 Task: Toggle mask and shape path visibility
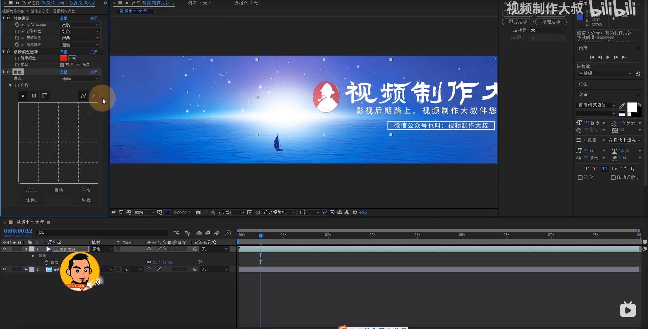click(167, 212)
